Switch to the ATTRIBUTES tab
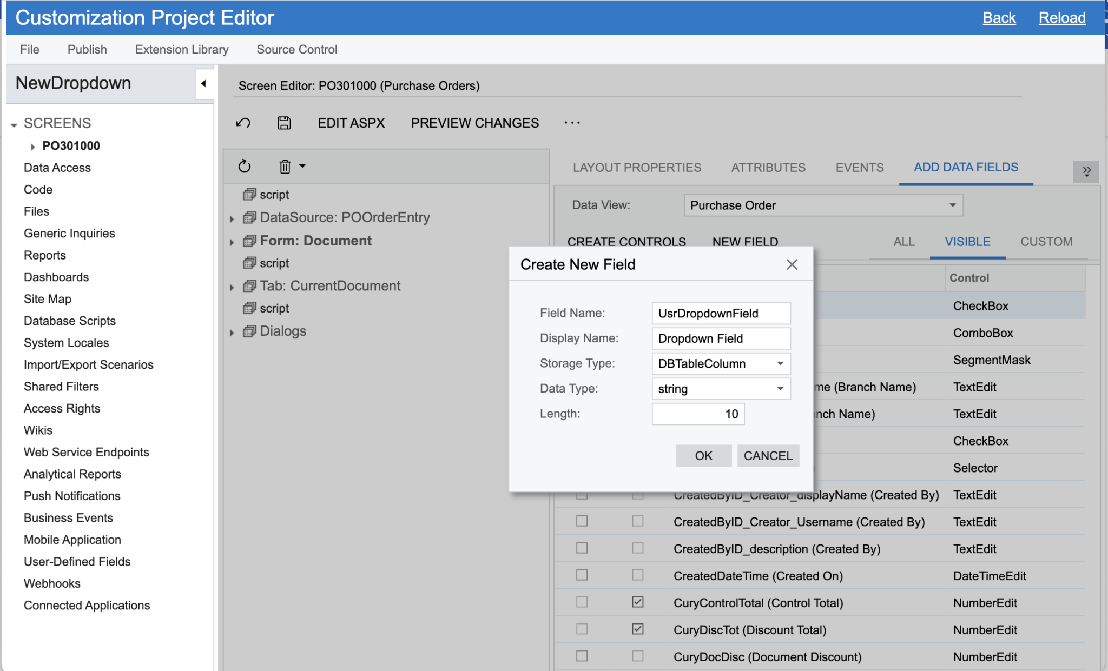 [x=768, y=168]
